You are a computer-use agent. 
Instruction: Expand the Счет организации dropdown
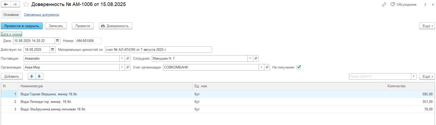261,67
